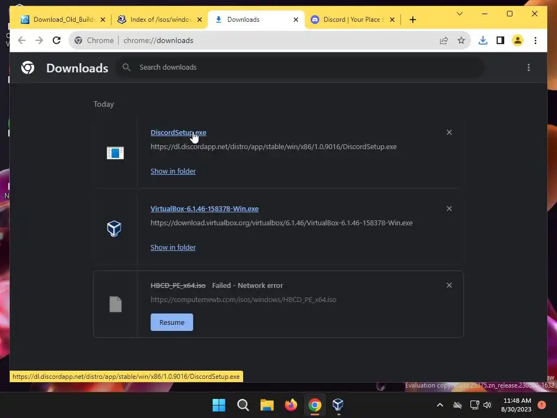Click the HBCD_PE_x64.iso file name
Image resolution: width=557 pixels, height=418 pixels.
coord(178,285)
